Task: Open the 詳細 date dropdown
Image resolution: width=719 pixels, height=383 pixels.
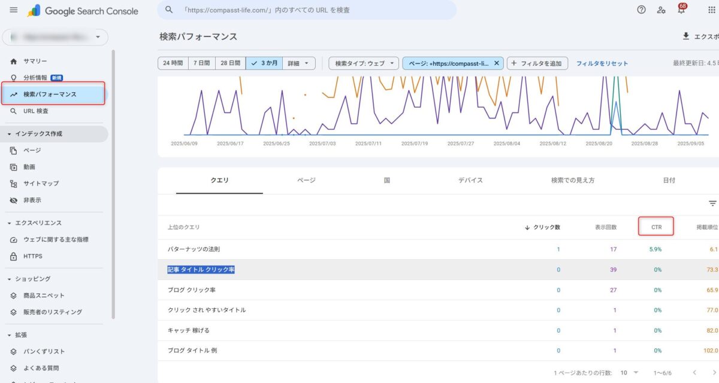Action: coord(299,63)
